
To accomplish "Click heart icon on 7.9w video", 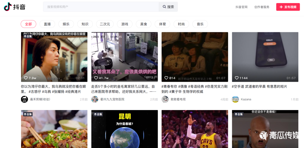I will tap(26, 78).
